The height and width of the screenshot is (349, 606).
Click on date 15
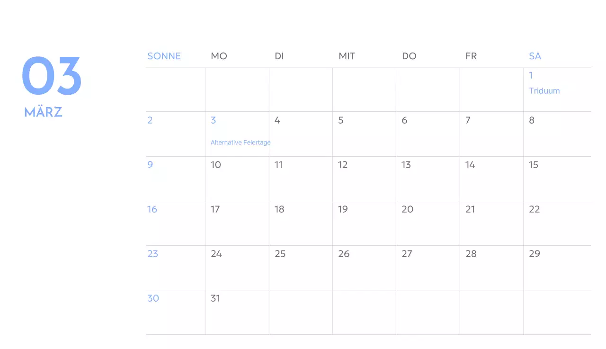point(534,165)
